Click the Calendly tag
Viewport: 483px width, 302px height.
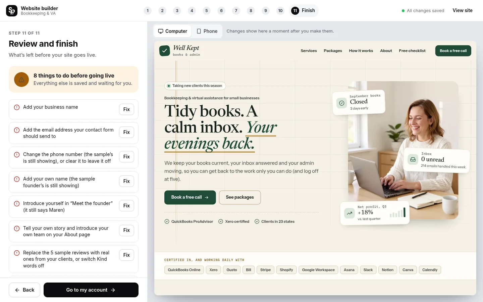[x=430, y=270]
